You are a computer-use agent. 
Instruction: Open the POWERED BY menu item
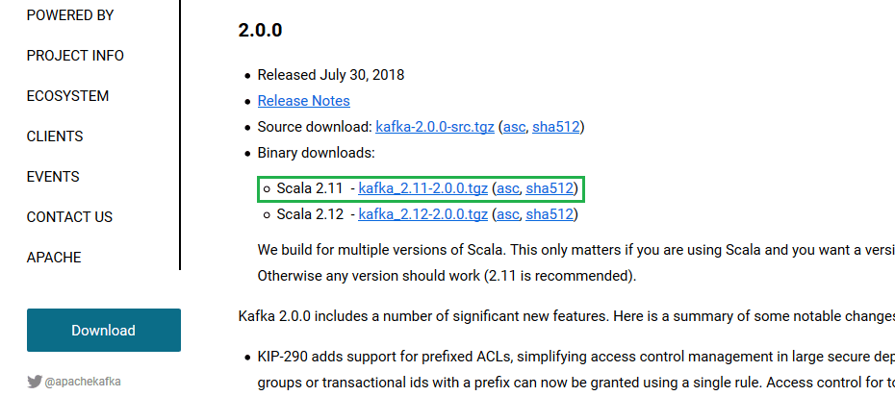(x=70, y=15)
